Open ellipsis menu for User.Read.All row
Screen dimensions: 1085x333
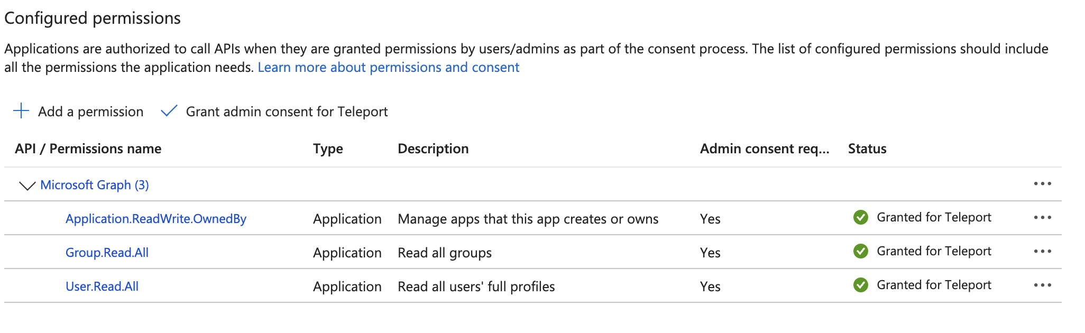(1042, 285)
